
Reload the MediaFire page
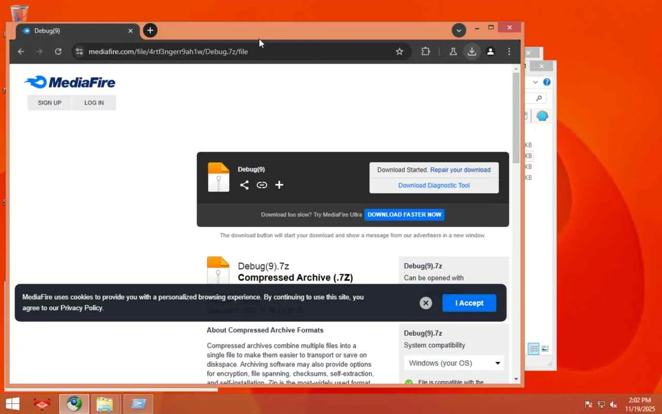pyautogui.click(x=58, y=52)
